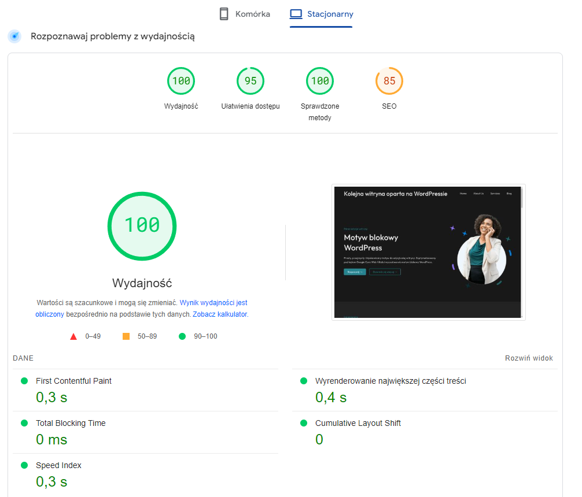582x497 pixels.
Task: Click the Rozpoznawaj problemy z wydajnością heading
Action: click(112, 36)
